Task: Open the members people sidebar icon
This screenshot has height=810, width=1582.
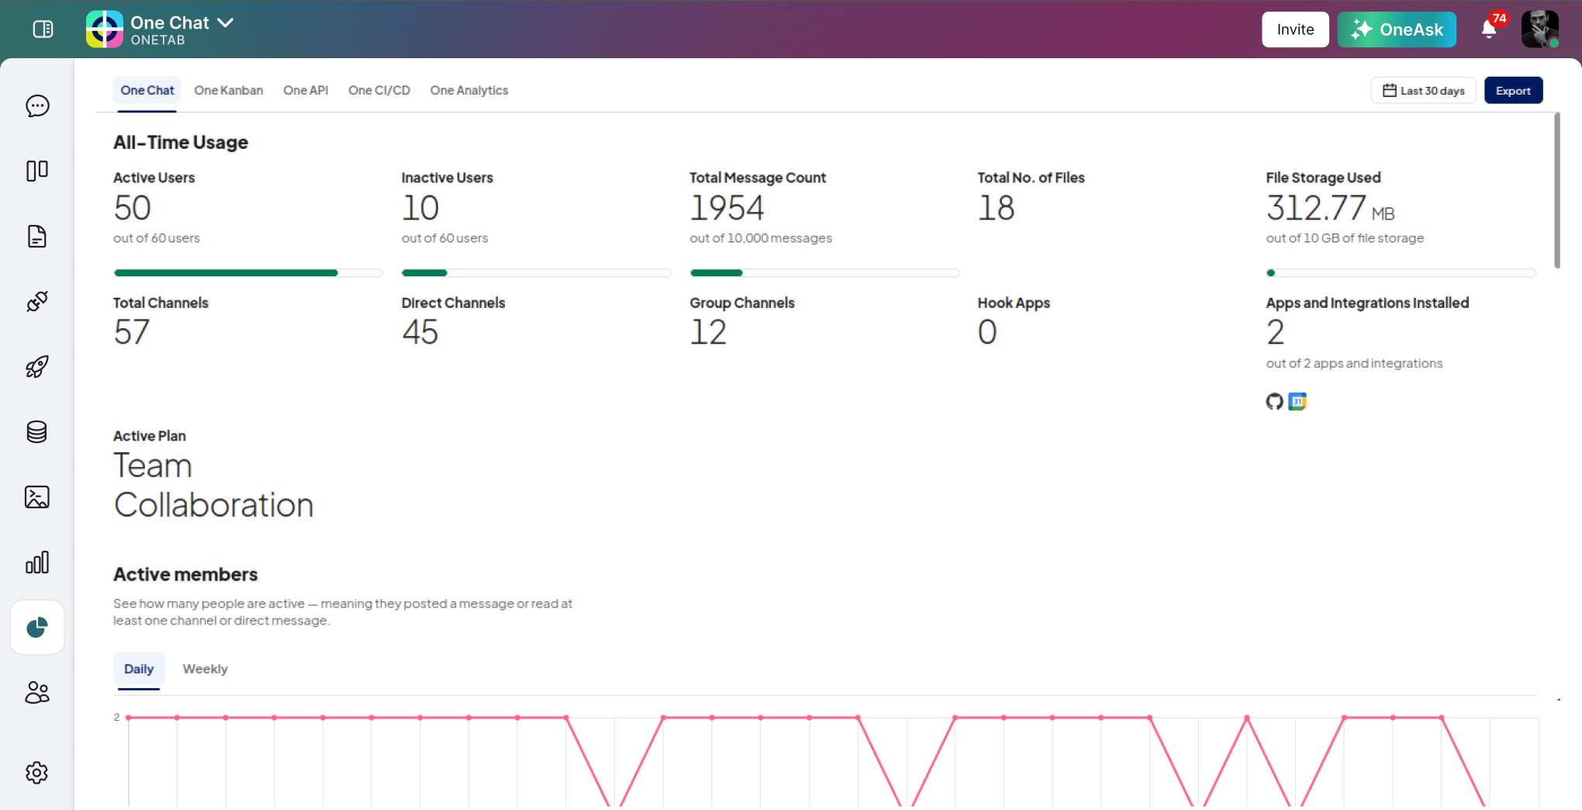Action: 37,692
